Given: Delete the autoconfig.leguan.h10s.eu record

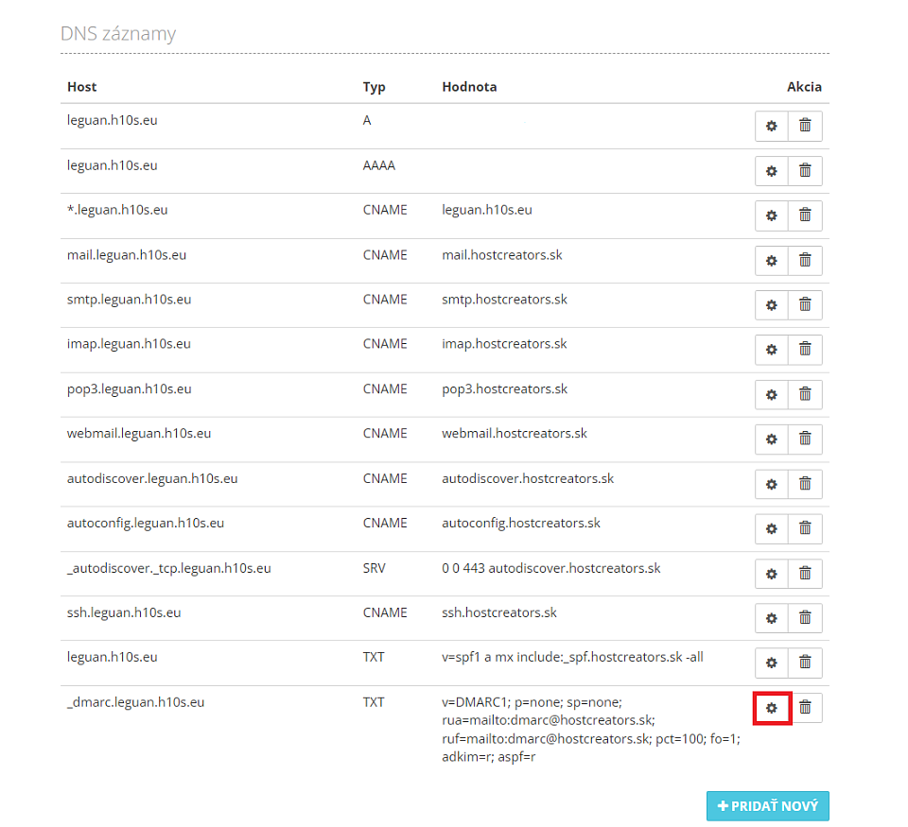Looking at the screenshot, I should coord(805,528).
